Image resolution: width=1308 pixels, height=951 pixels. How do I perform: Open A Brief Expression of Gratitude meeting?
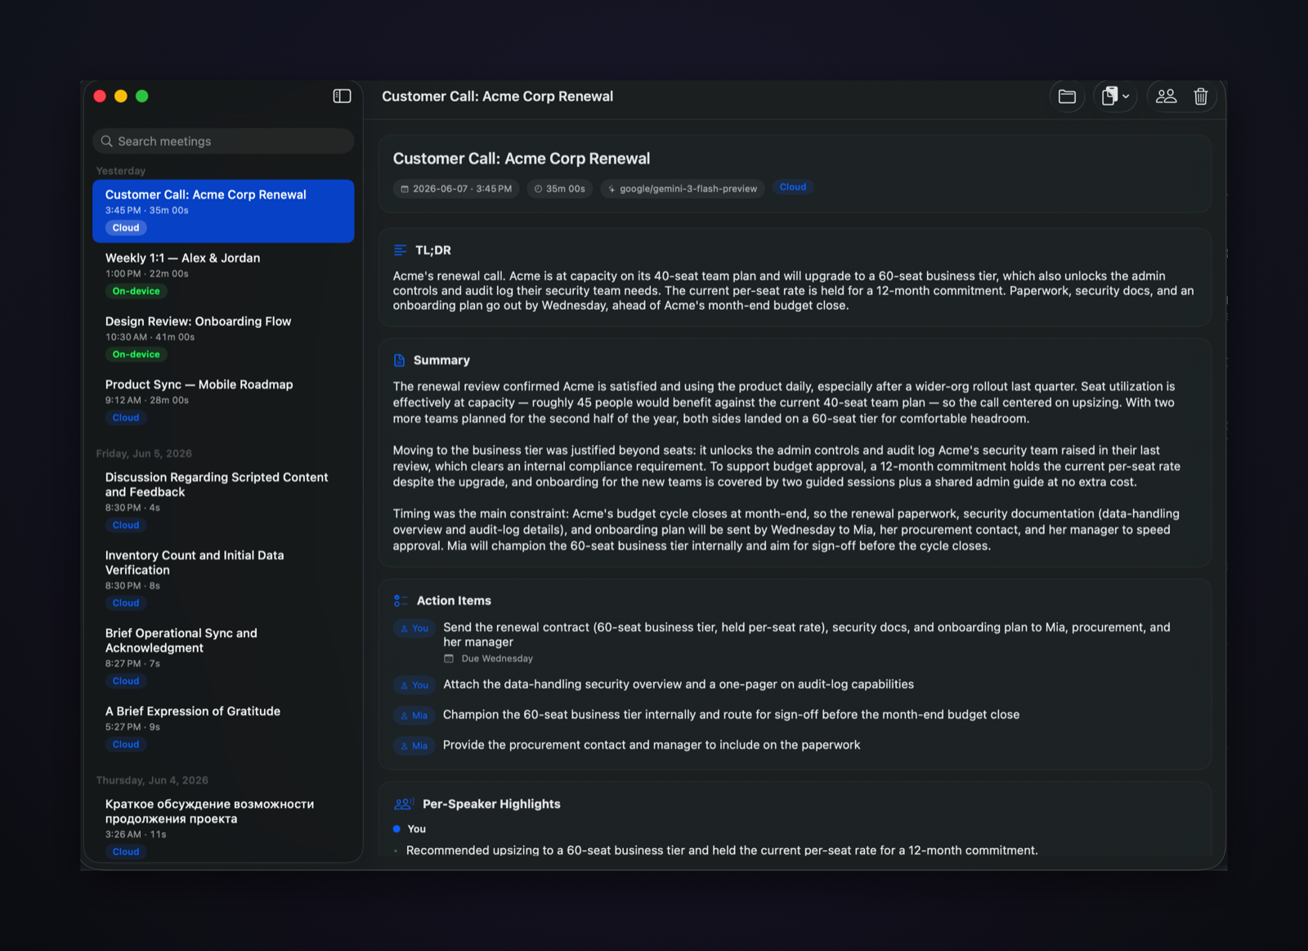[x=223, y=728]
